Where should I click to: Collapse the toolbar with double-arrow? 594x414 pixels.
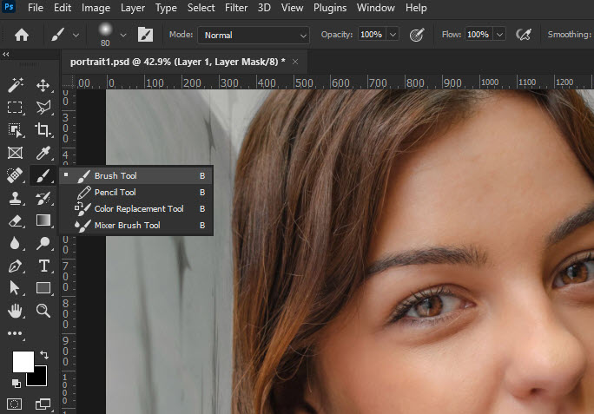pos(6,55)
